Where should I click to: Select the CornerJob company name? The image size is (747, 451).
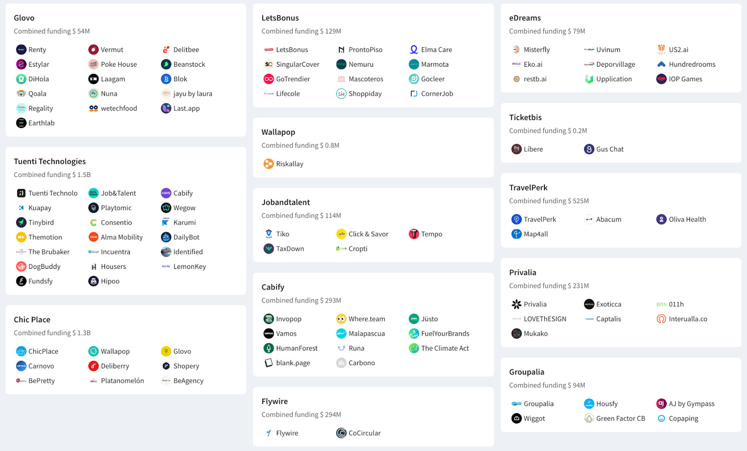(x=437, y=94)
